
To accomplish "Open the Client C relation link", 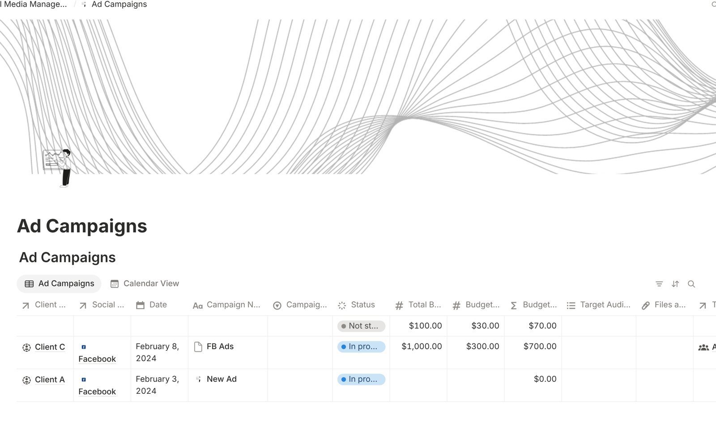I will pyautogui.click(x=50, y=347).
